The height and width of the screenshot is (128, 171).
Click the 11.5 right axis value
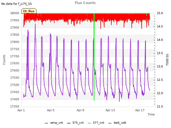pyautogui.click(x=160, y=106)
